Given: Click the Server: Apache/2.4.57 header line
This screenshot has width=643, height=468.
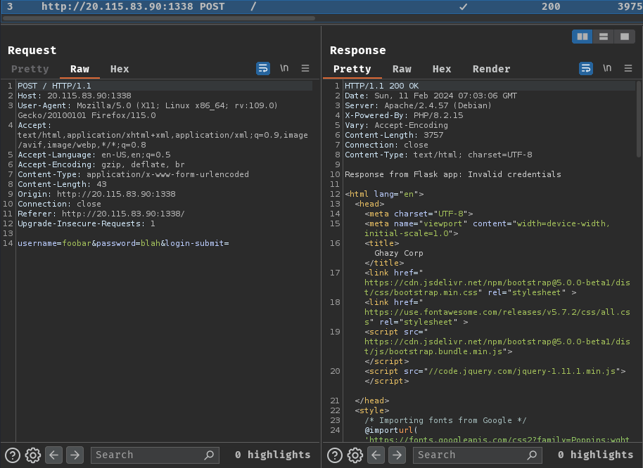Looking at the screenshot, I should click(418, 105).
